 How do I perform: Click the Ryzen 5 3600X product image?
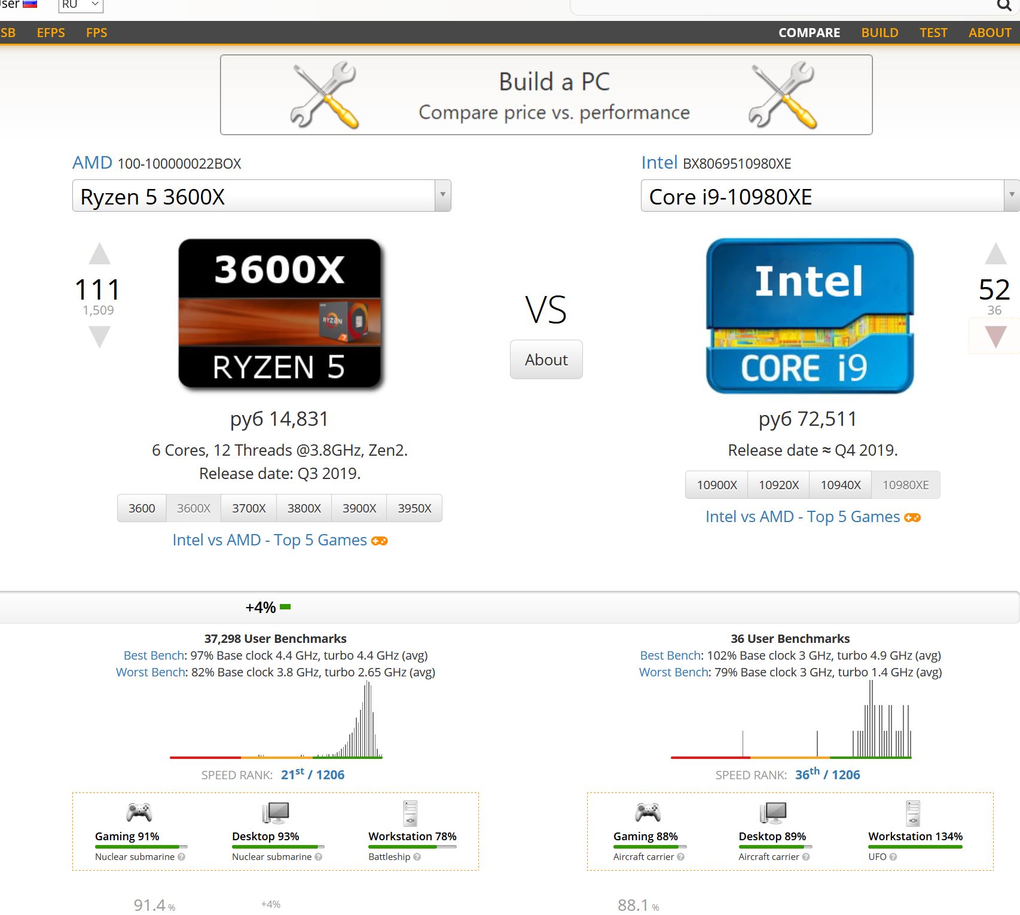280,314
